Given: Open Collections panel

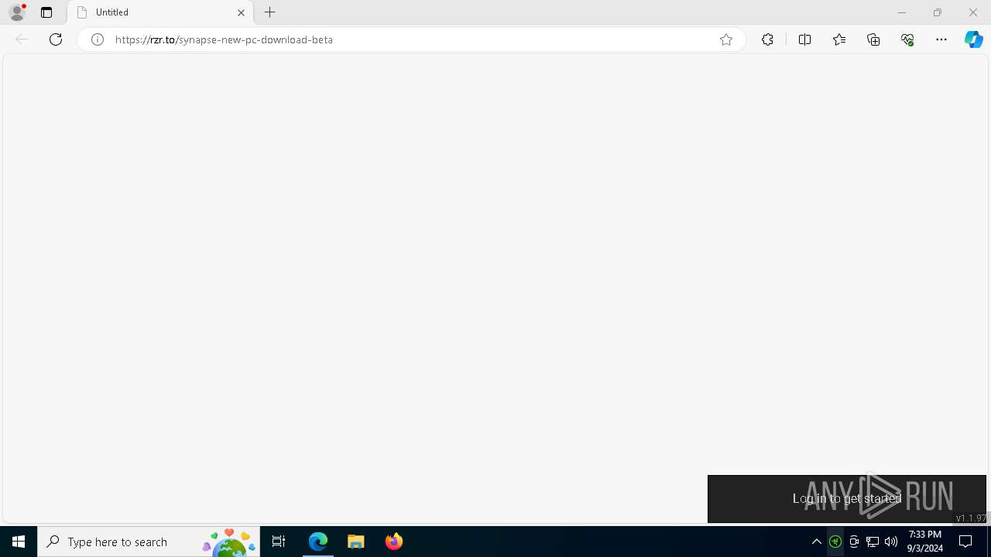Looking at the screenshot, I should coord(873,39).
